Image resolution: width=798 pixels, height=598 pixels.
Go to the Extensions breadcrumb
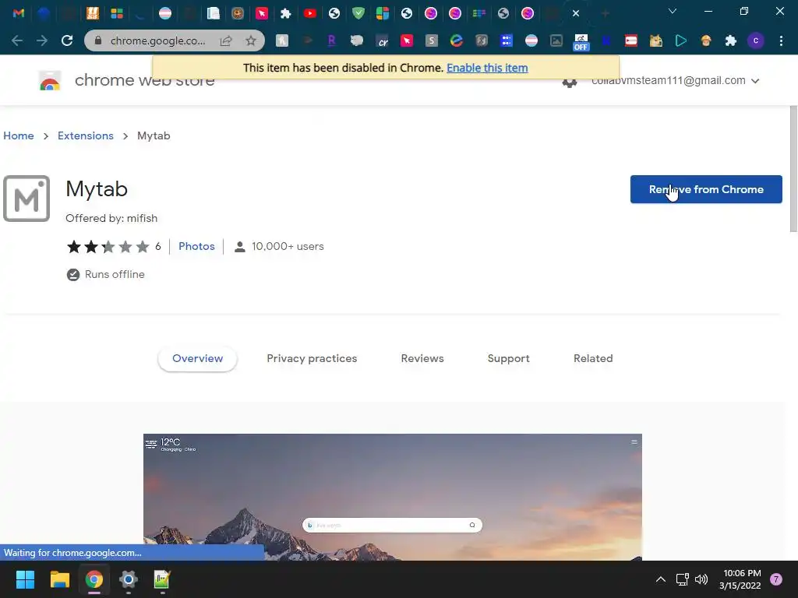coord(86,135)
